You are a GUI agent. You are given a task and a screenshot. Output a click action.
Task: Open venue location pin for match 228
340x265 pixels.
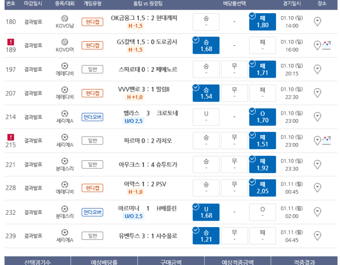click(x=317, y=188)
